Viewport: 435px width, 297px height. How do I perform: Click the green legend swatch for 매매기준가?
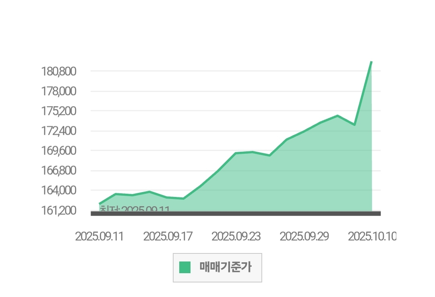pyautogui.click(x=185, y=267)
